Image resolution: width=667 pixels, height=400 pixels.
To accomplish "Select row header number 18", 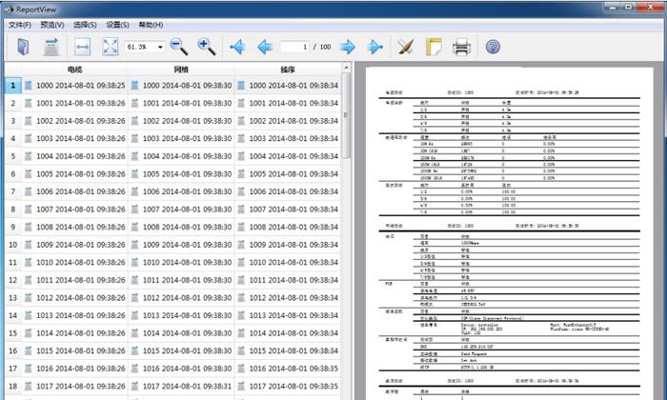I will [x=12, y=387].
